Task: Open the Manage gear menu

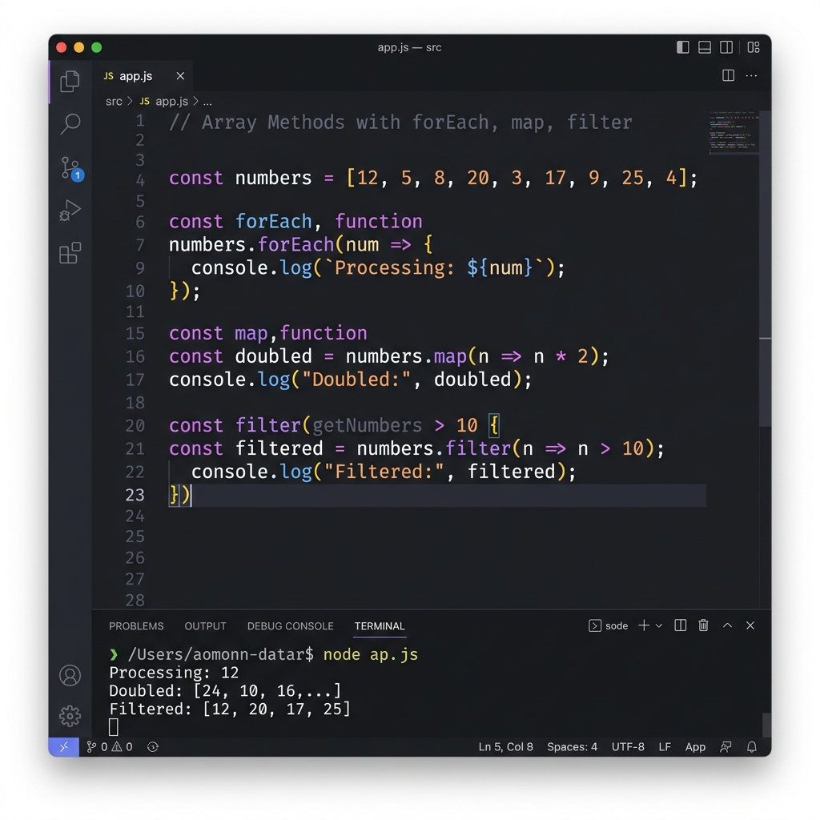Action: click(70, 716)
